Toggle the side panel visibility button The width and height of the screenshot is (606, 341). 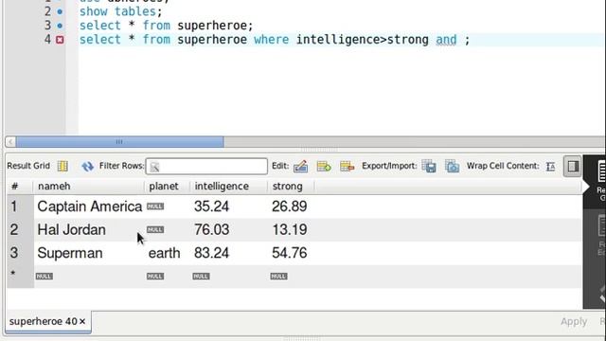(x=573, y=167)
